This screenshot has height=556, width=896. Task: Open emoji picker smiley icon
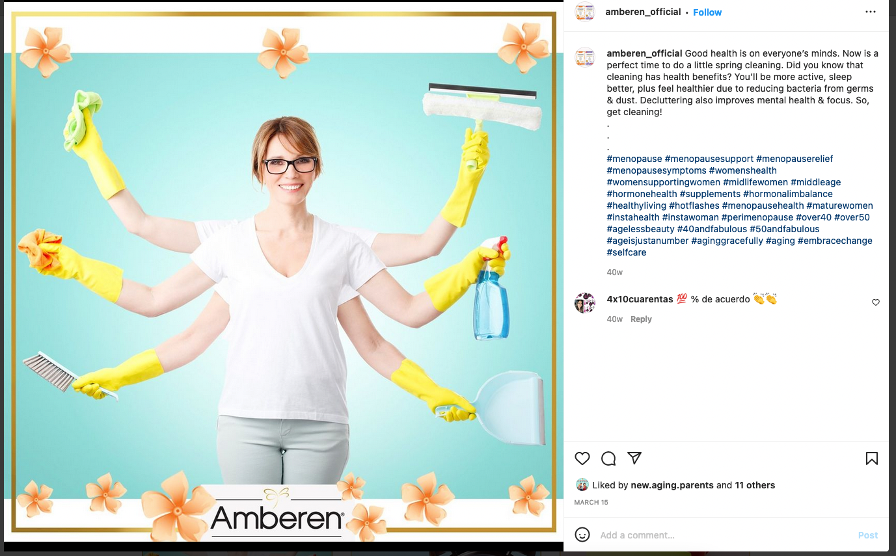point(582,535)
